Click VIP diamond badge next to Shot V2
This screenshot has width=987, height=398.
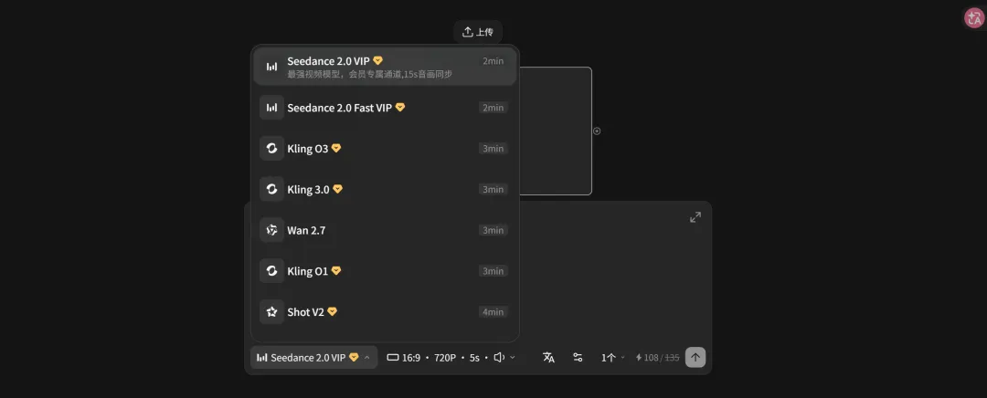(333, 312)
